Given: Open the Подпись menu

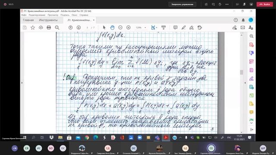Looking at the screenshot, I should pyautogui.click(x=65, y=15).
